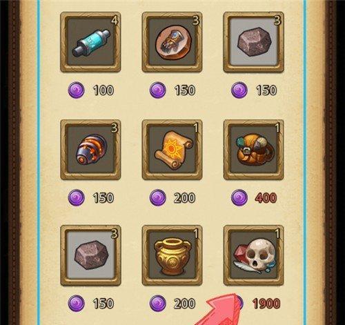Viewport: 345px width, 325px height.
Task: Buy the sun scroll for 200
Action: (x=184, y=198)
